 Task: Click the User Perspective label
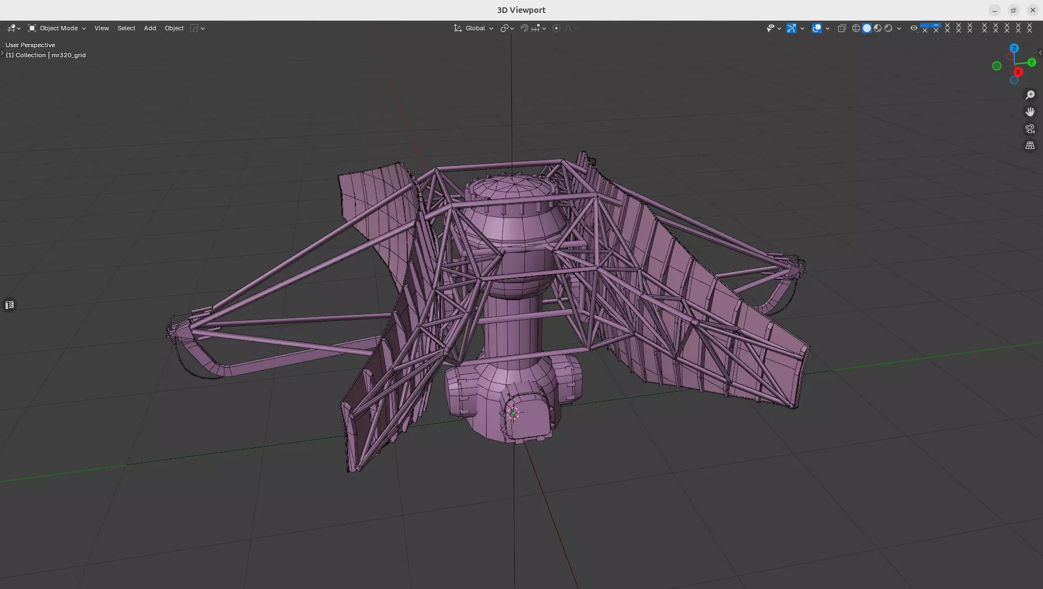tap(30, 45)
